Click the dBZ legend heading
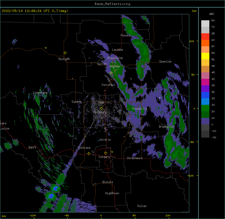This screenshot has width=225, height=219. point(211,14)
